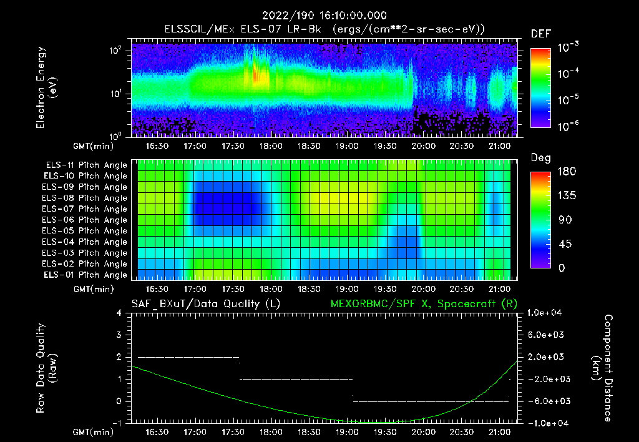Click GMT(min) label under the data quality panel

pos(94,432)
